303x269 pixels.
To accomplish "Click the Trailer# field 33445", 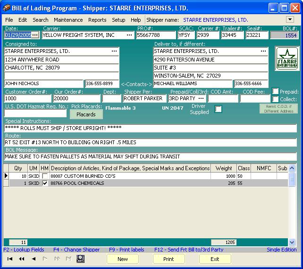I will (233, 35).
